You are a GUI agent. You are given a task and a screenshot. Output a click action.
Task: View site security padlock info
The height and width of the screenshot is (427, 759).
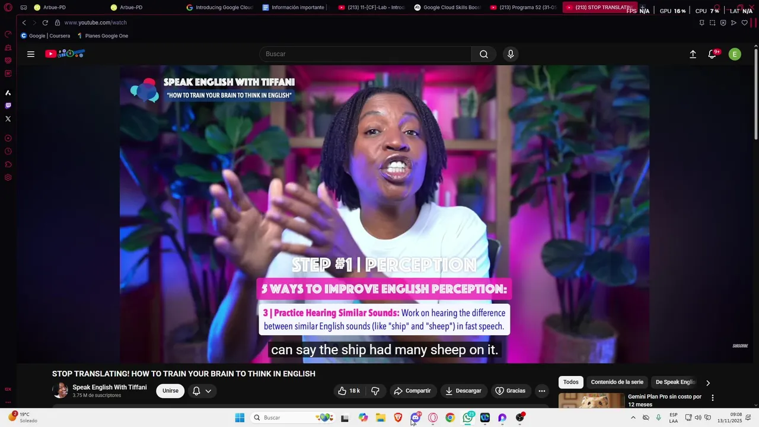(x=58, y=23)
